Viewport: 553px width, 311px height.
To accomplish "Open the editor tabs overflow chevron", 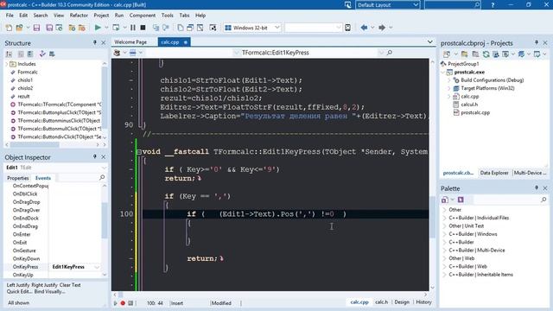I will (430, 42).
